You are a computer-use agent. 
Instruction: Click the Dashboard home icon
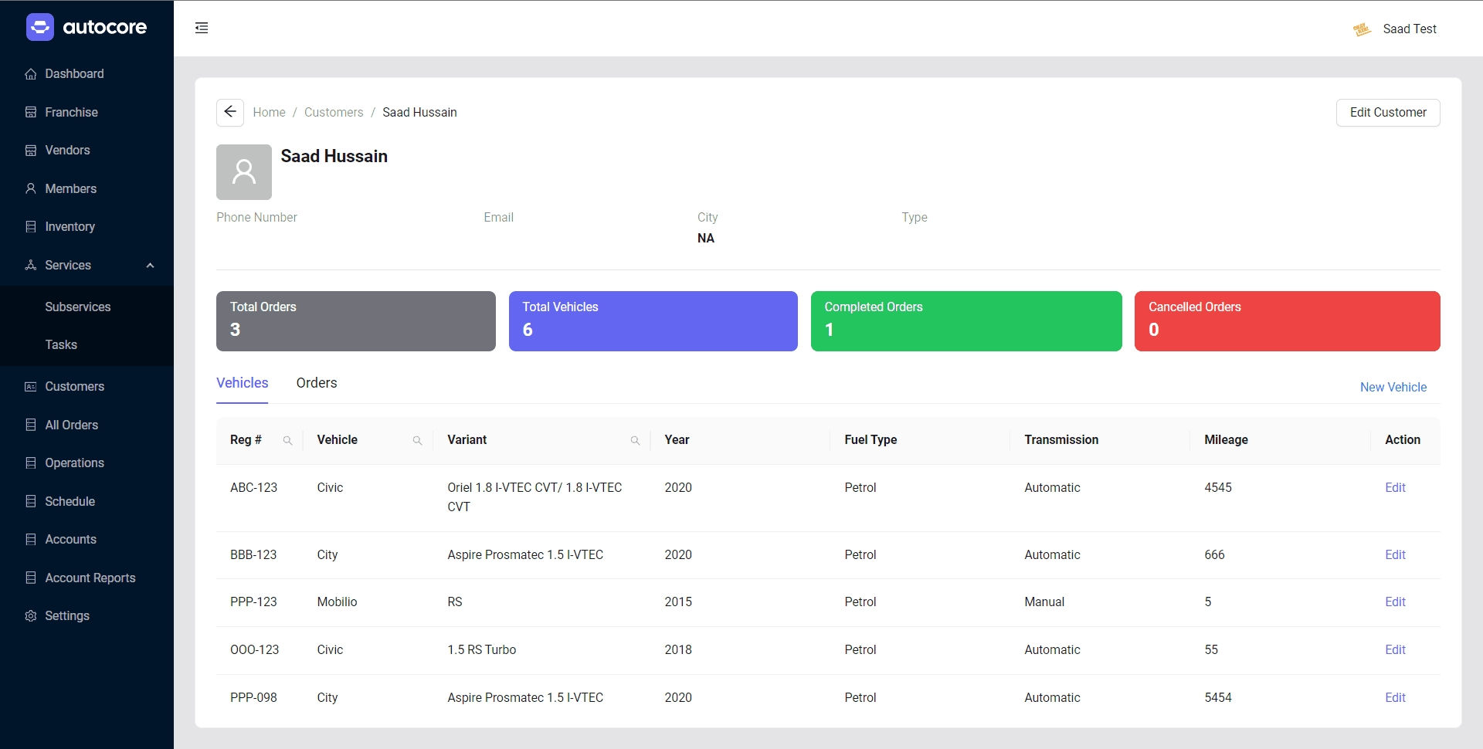31,74
